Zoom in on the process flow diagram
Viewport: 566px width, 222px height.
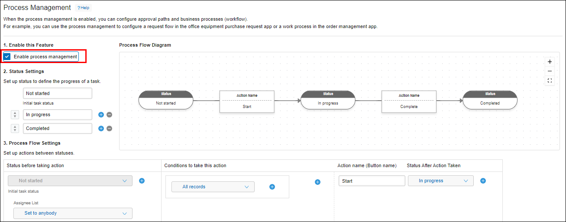point(550,62)
